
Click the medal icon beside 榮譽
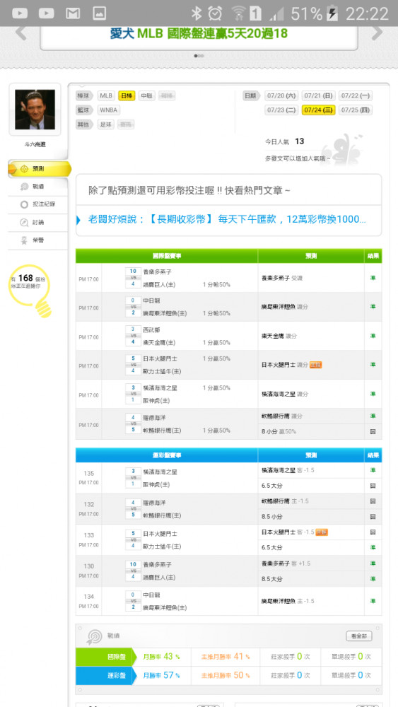click(x=24, y=240)
